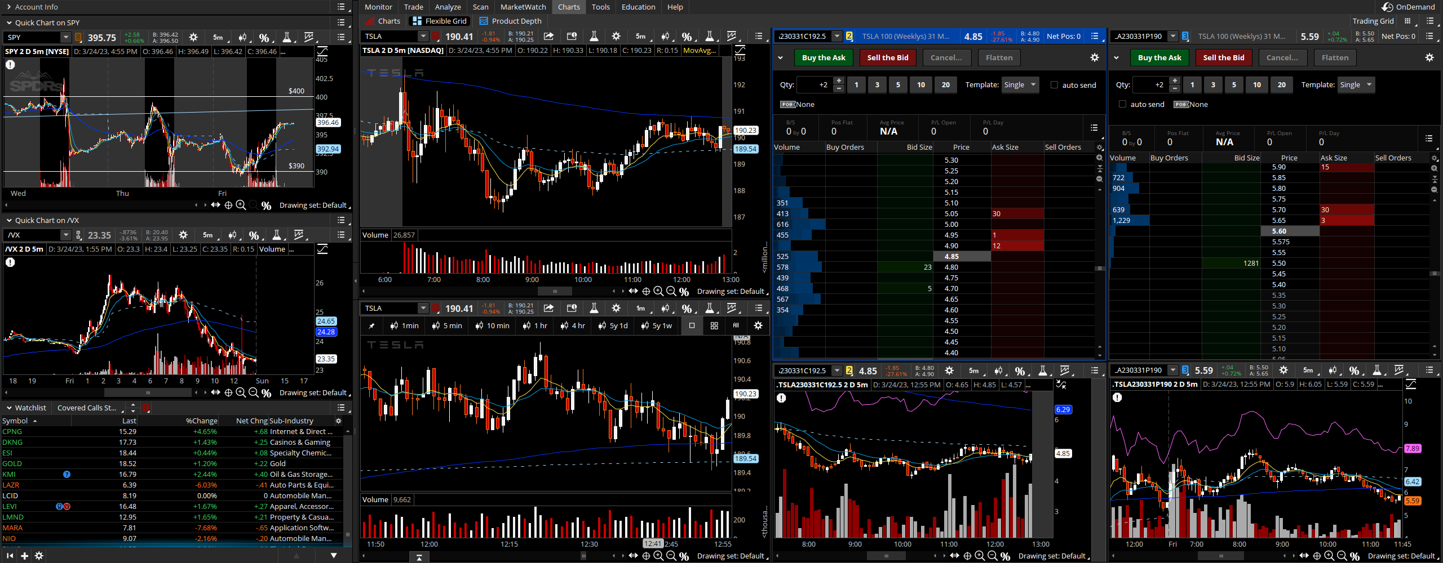This screenshot has width=1443, height=563.
Task: Open the Trade tab
Action: click(x=413, y=7)
